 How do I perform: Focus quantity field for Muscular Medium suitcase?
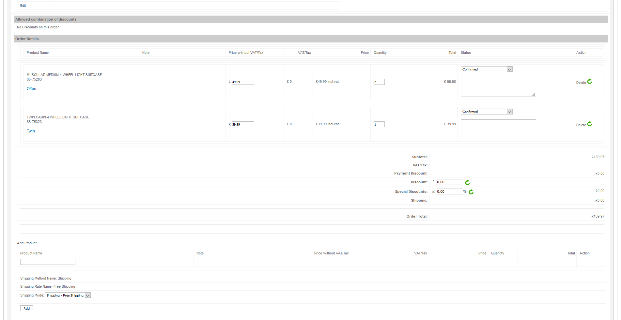click(x=379, y=82)
